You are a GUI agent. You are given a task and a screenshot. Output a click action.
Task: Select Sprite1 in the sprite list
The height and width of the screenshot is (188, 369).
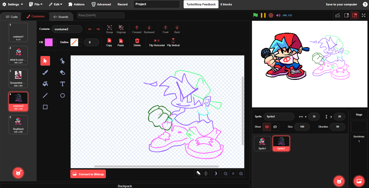(x=262, y=143)
